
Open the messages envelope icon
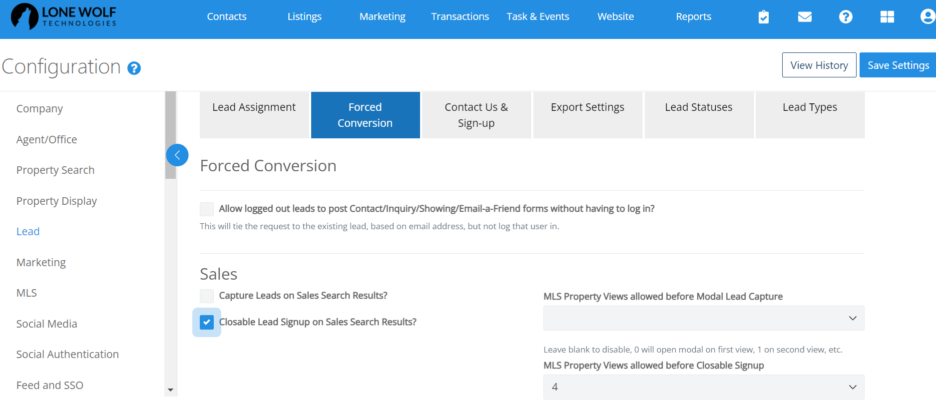(804, 16)
